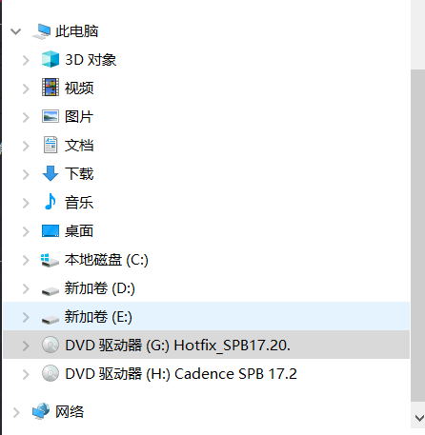
Task: Expand the DVD (H:) Cadence node
Action: (x=26, y=374)
